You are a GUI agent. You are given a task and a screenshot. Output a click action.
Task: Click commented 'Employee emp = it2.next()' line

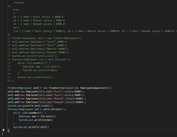coord(34,67)
